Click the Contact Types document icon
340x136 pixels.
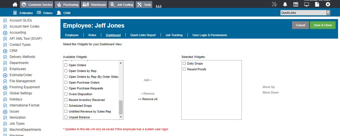pos(5,45)
